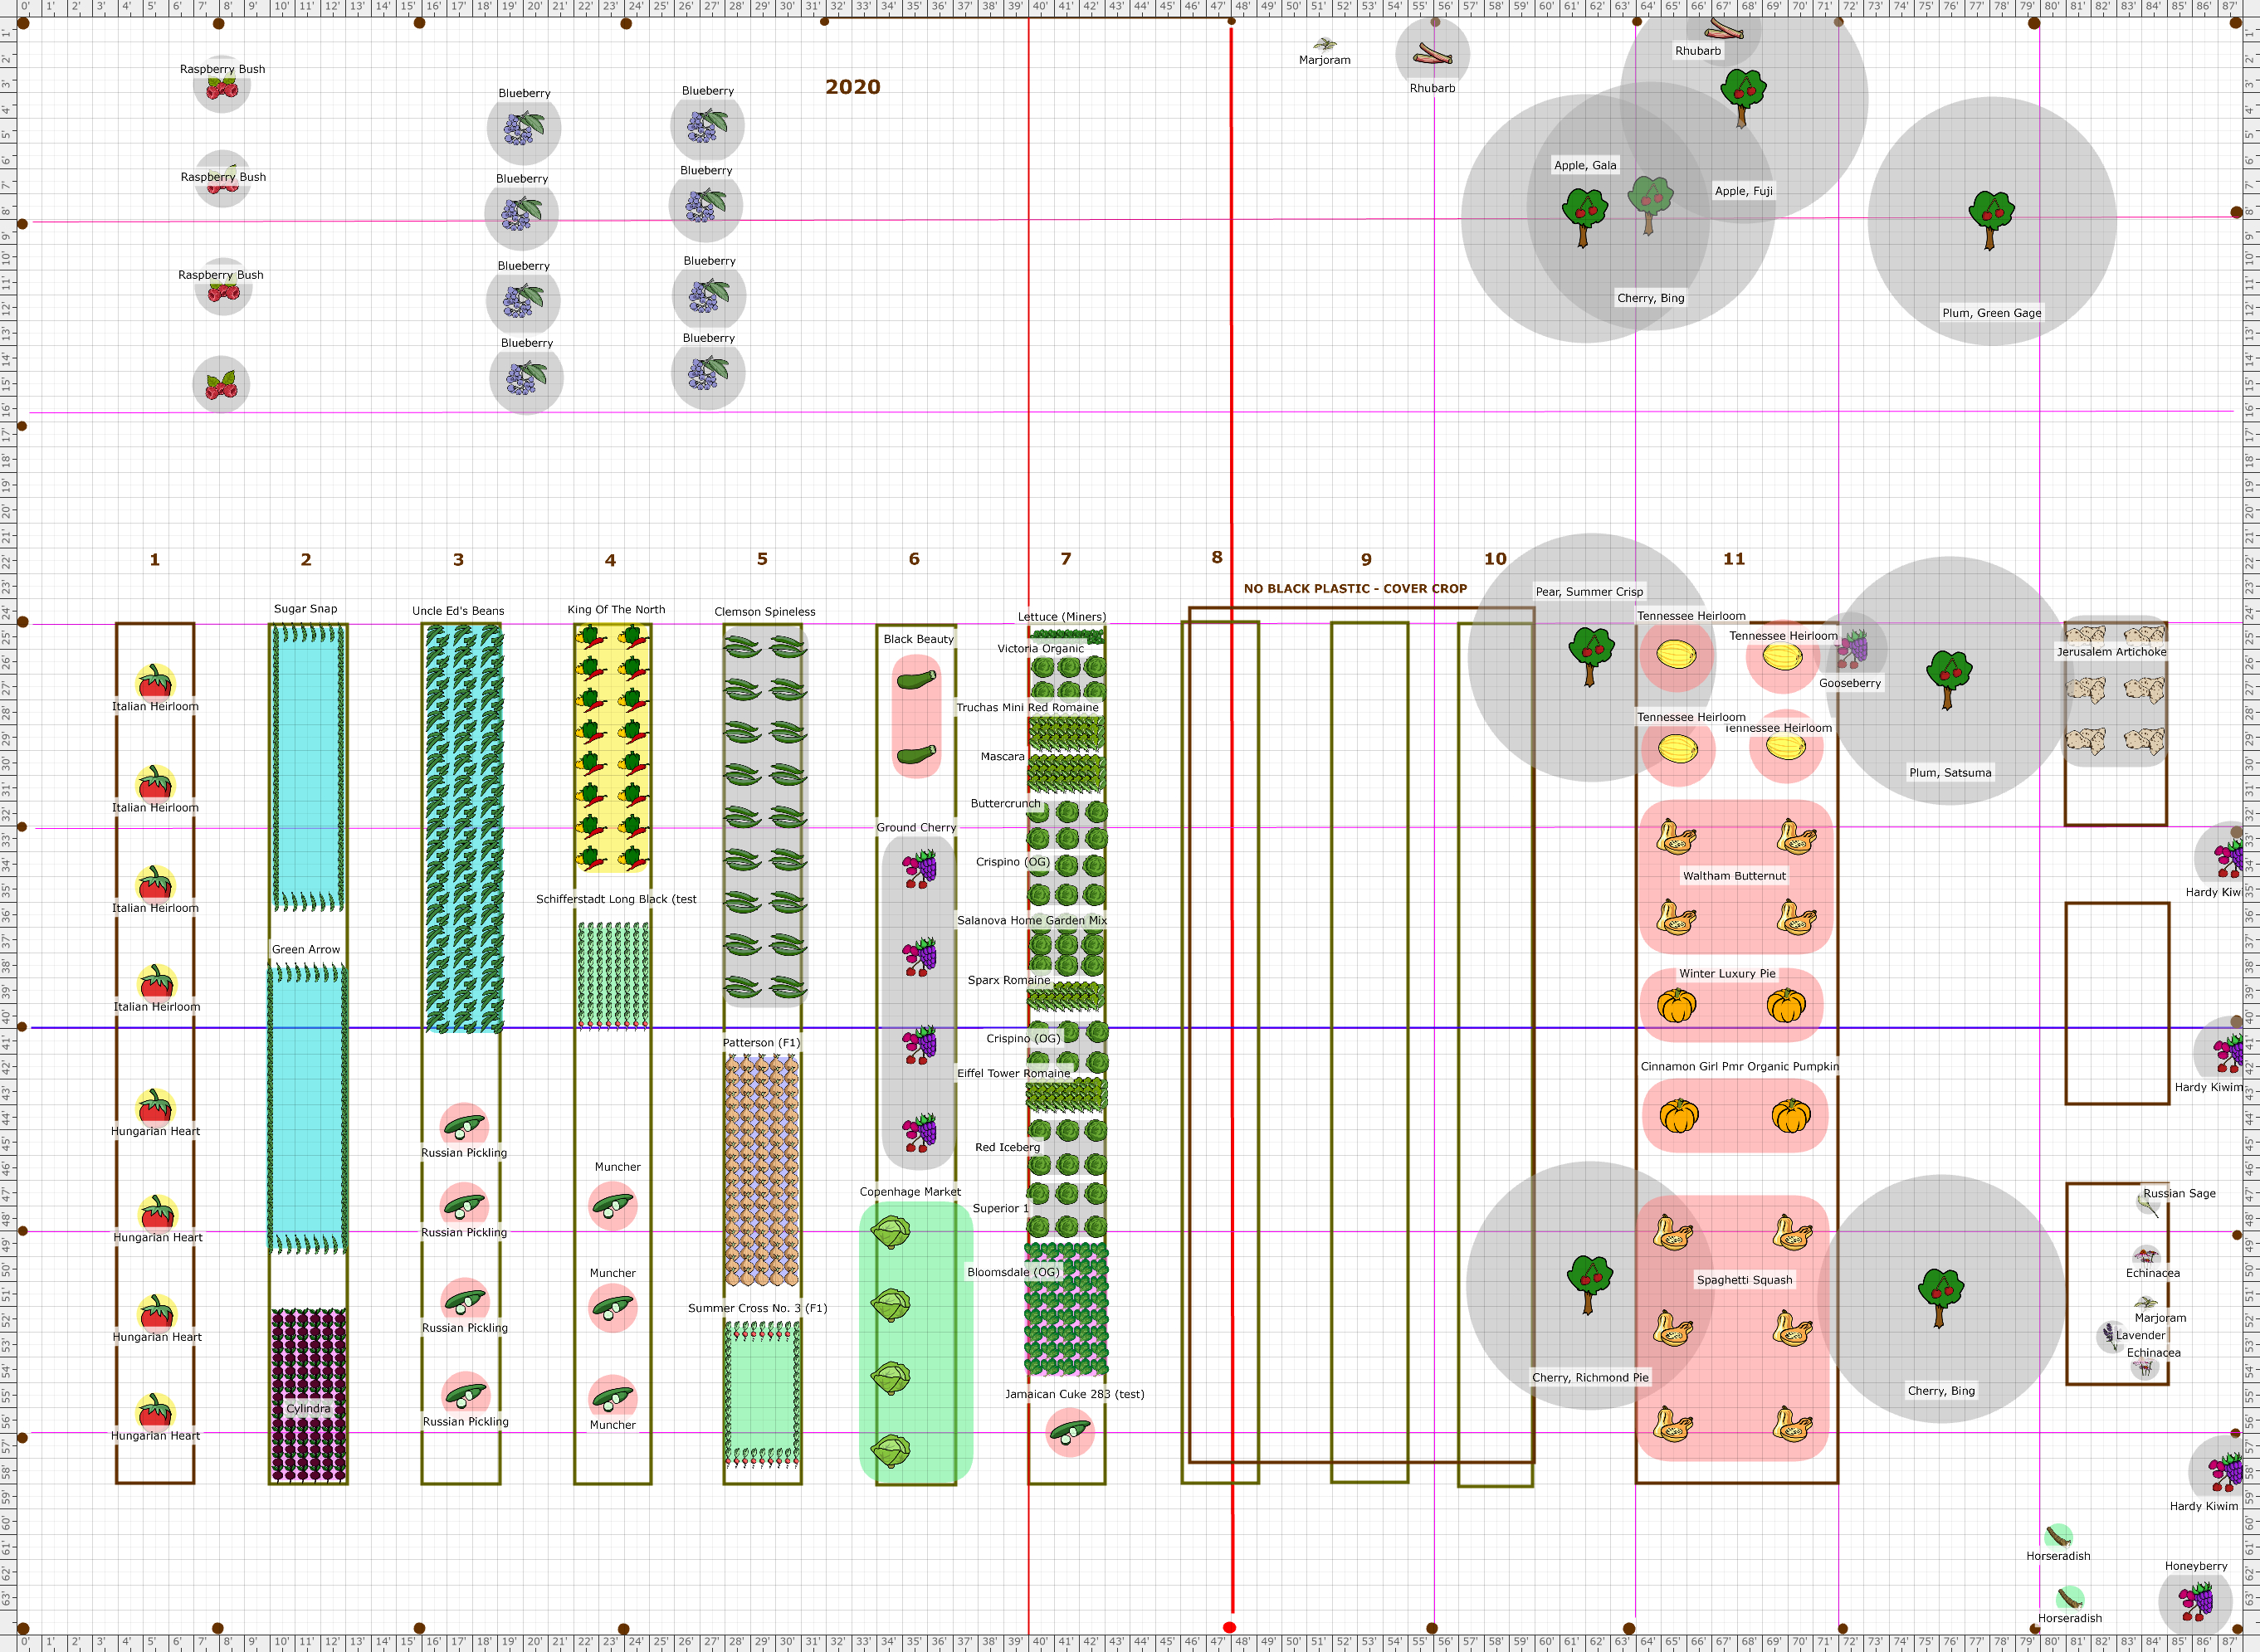Screen dimensions: 2260x1652
Task: Select the Gooseberry bush icon
Action: coord(1851,650)
